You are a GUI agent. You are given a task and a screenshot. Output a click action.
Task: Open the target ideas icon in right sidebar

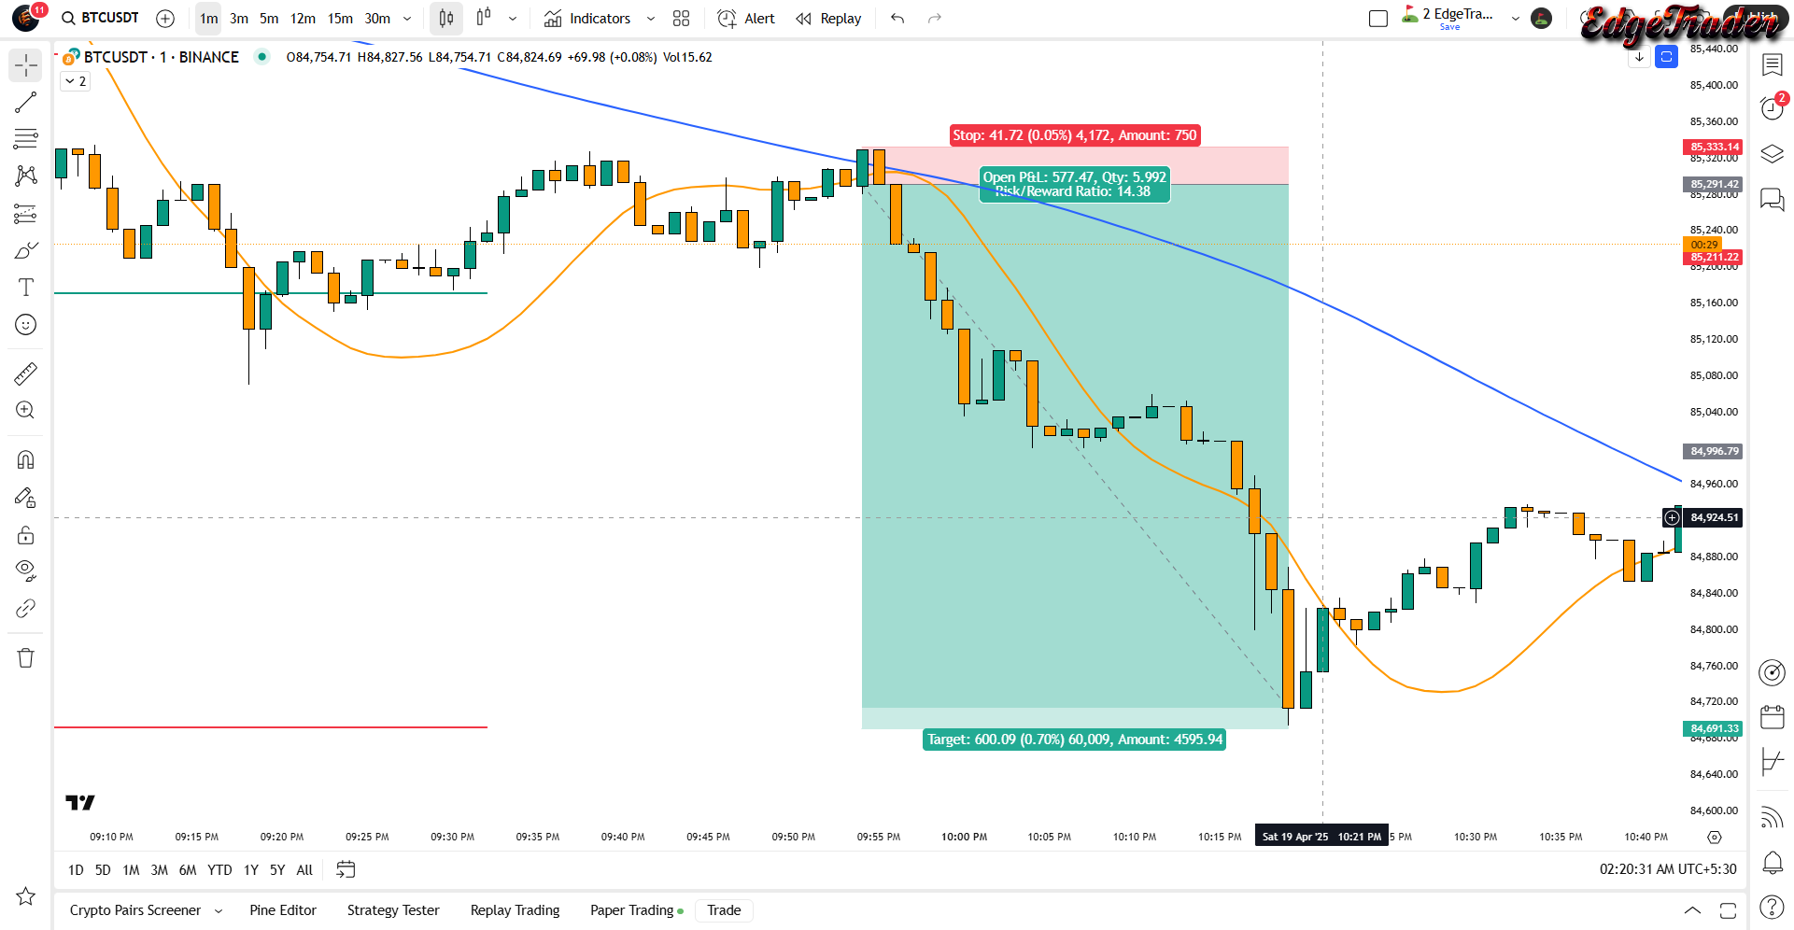(1772, 672)
